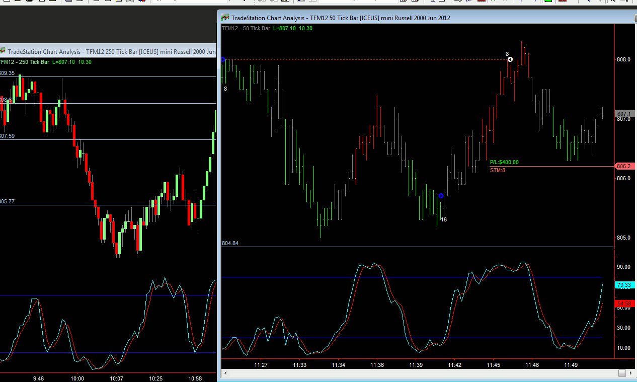Select the blue circle marker at red dashed line start

pos(223,60)
